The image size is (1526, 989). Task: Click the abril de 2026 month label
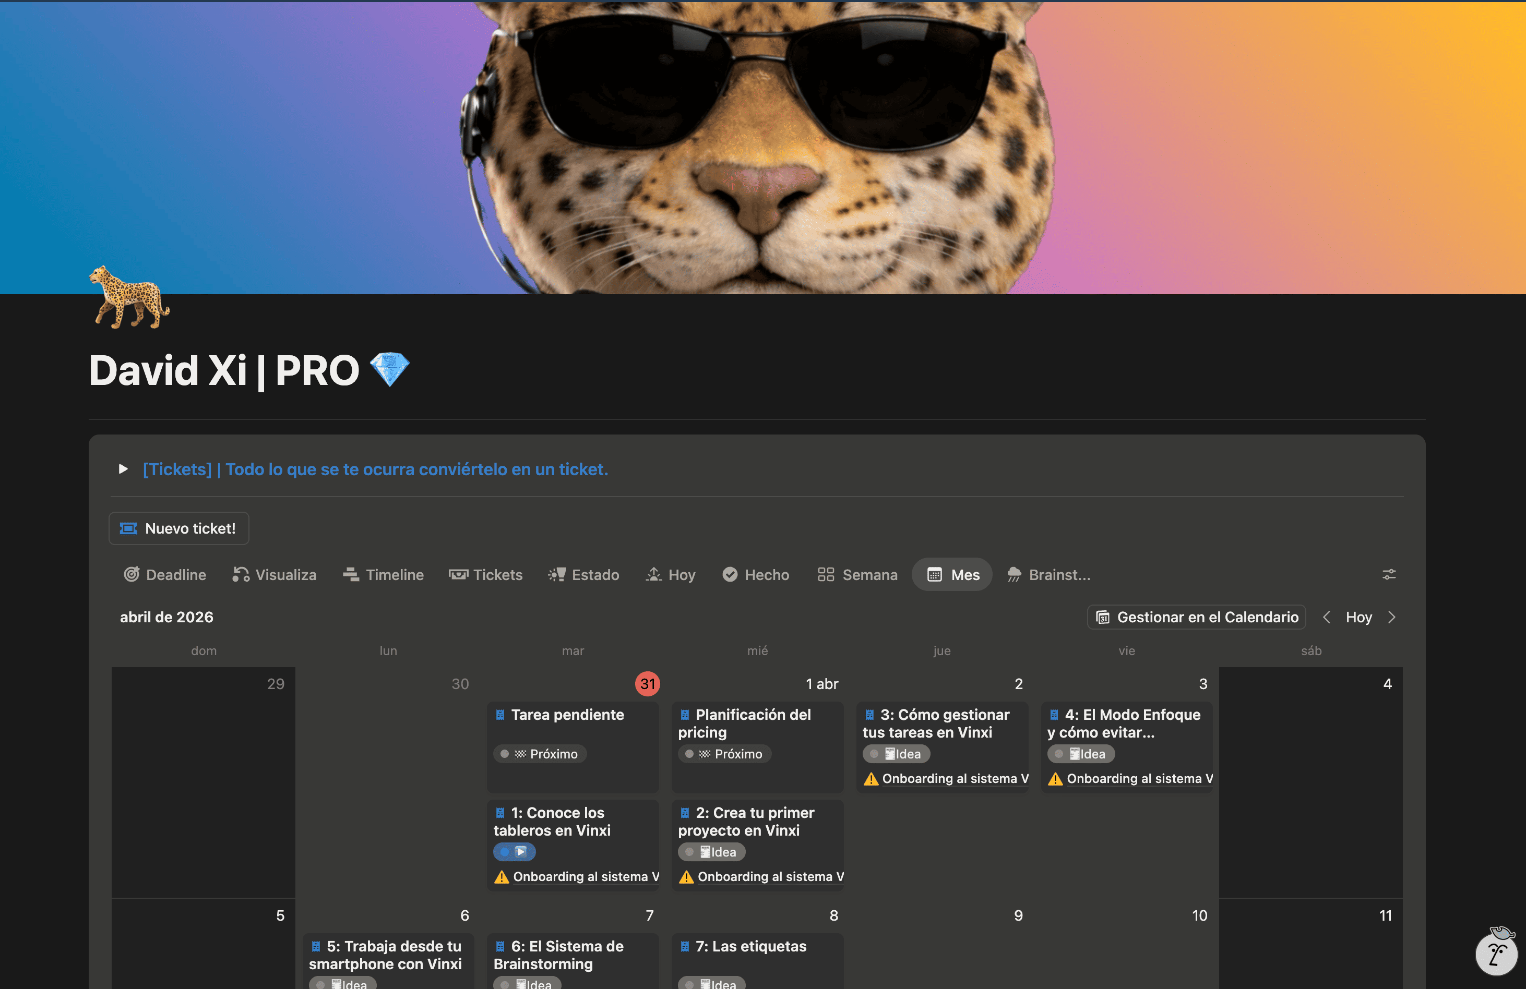coord(166,617)
